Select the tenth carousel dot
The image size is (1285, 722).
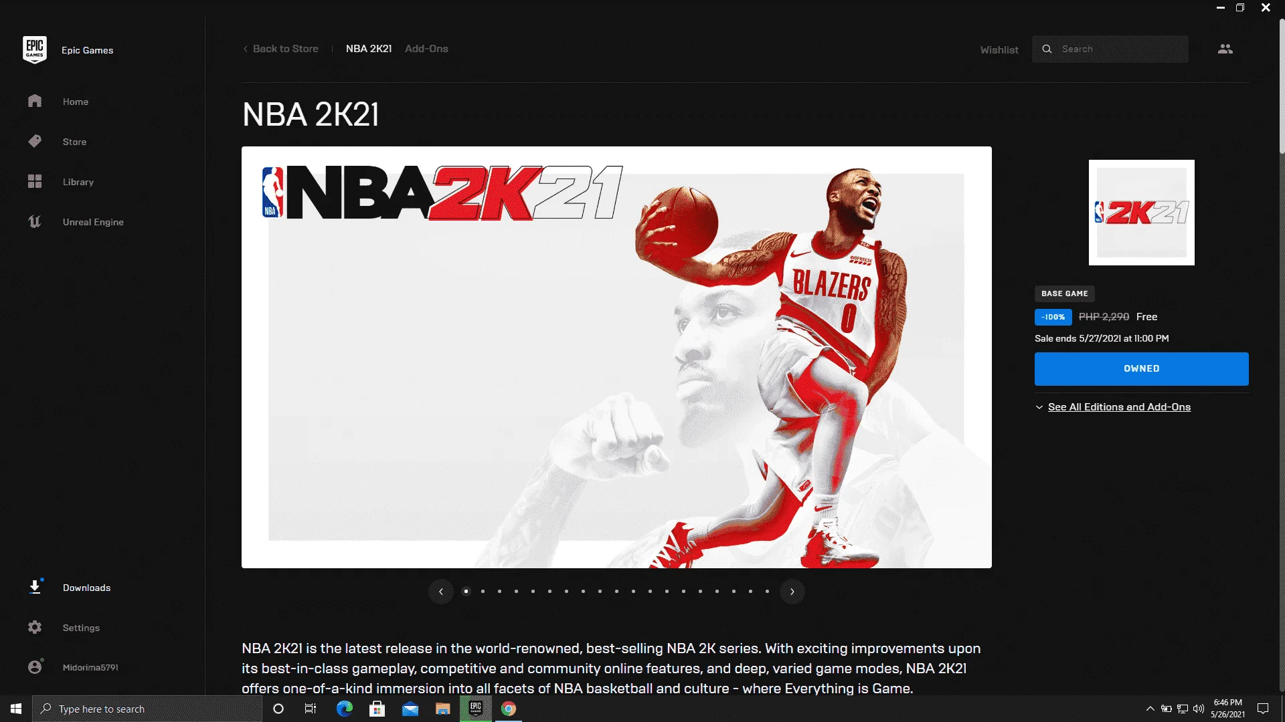(616, 591)
